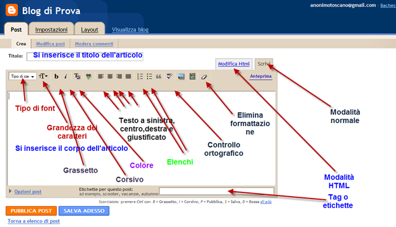The width and height of the screenshot is (396, 227).
Task: Open Visualizza blog link
Action: point(130,30)
